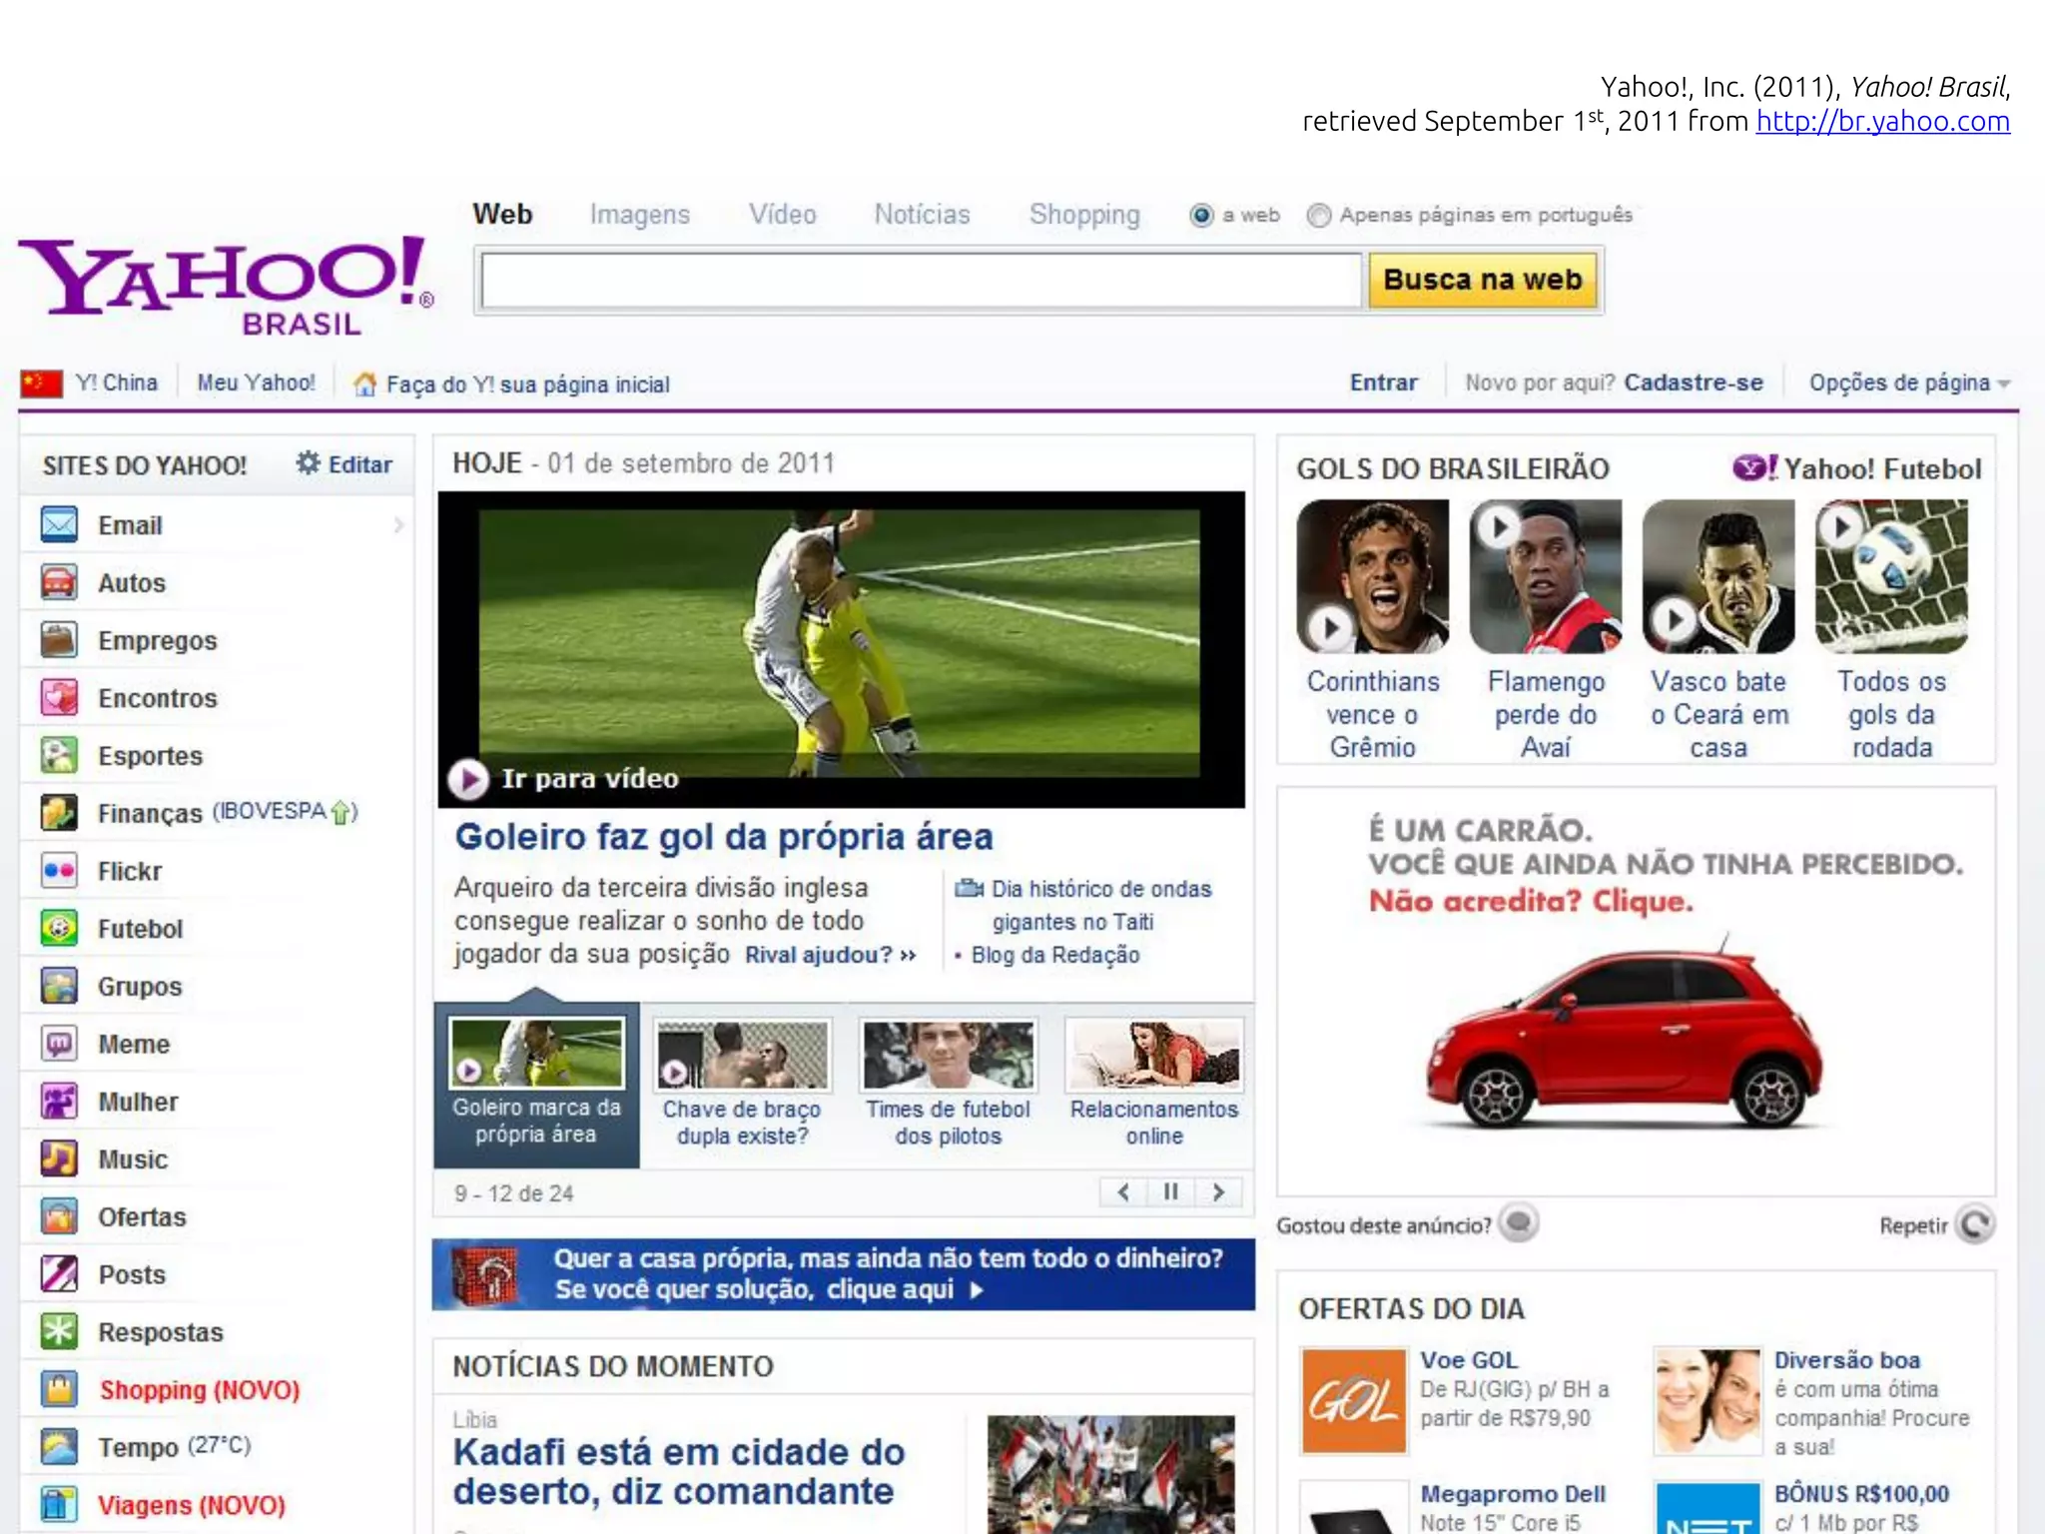Click the Flickr dots icon
The image size is (2045, 1534).
coord(59,871)
